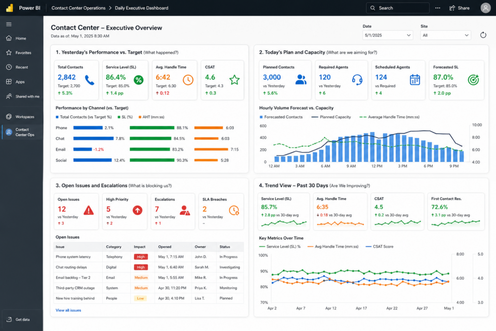Click the refresh icon beside Site filter

pyautogui.click(x=483, y=35)
